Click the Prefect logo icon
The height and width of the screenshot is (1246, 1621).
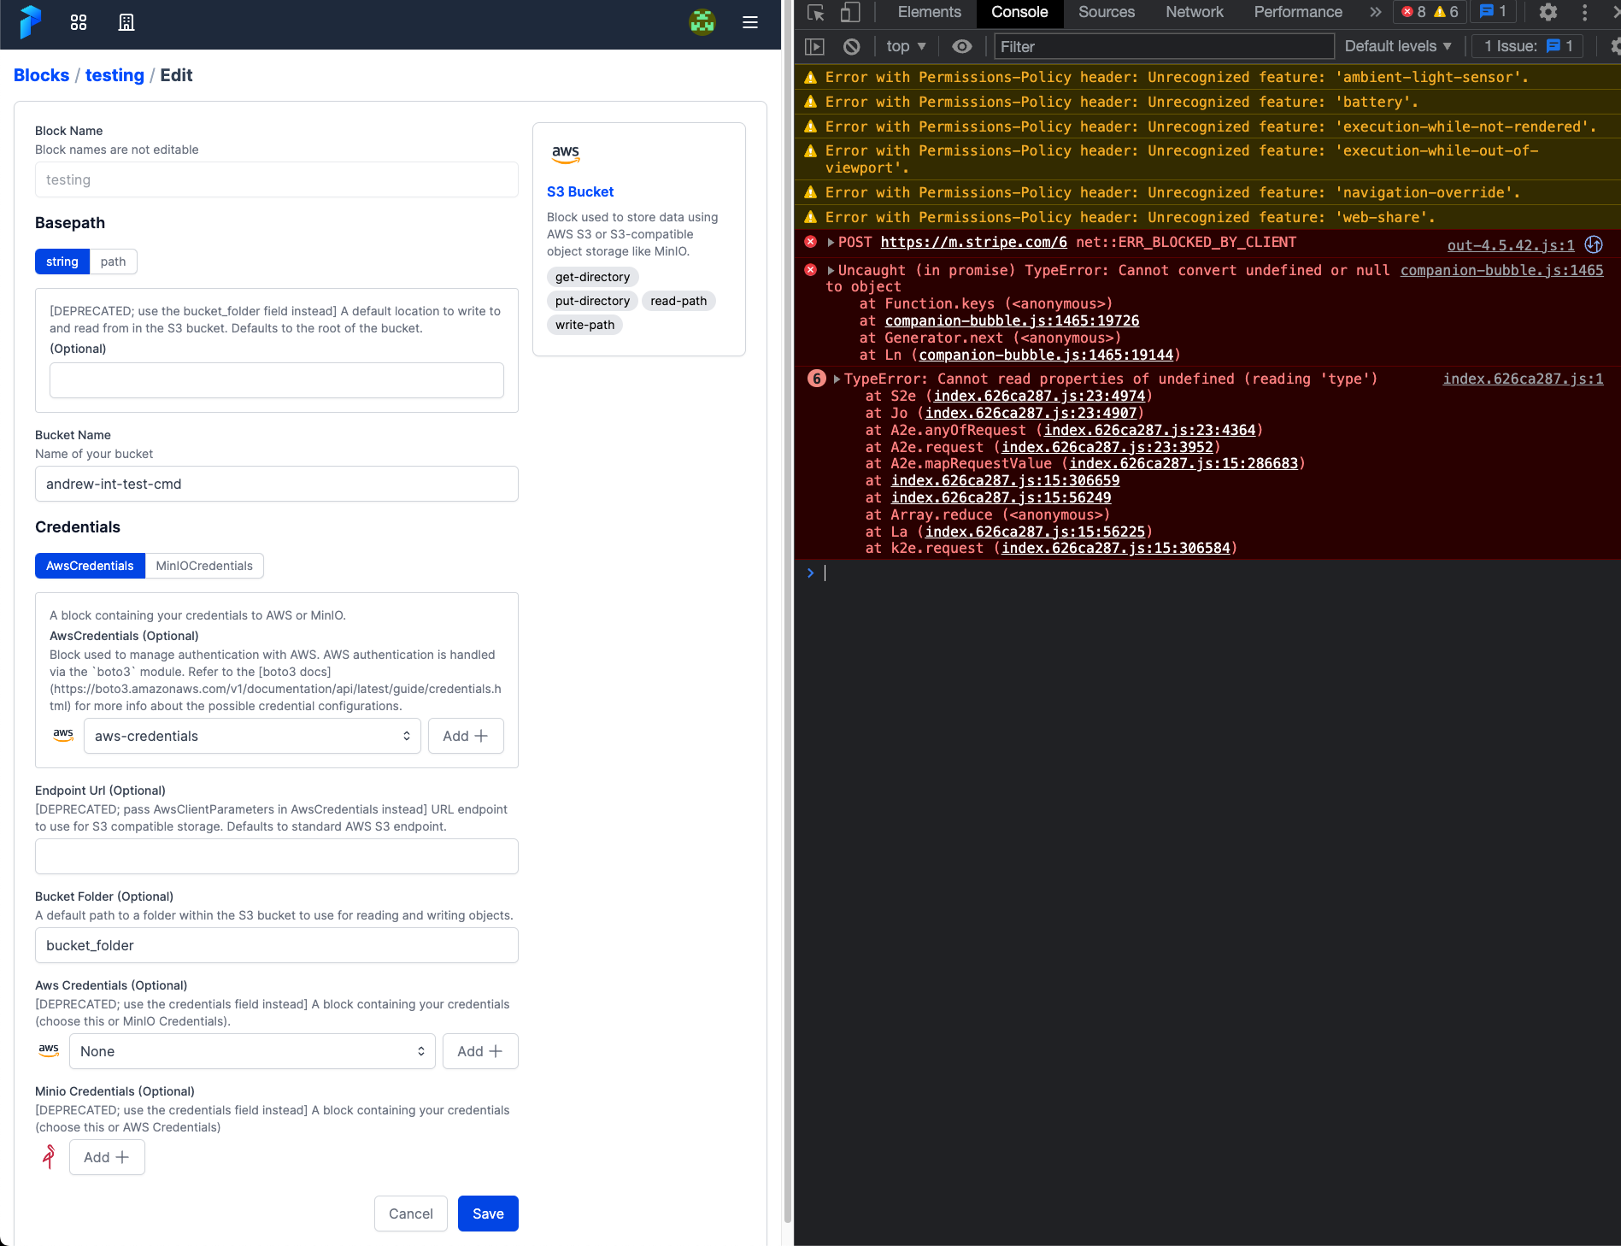(x=31, y=23)
